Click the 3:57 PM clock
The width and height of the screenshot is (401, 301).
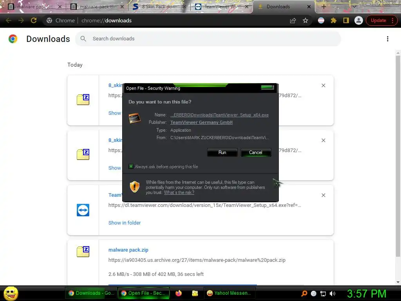coord(367,294)
